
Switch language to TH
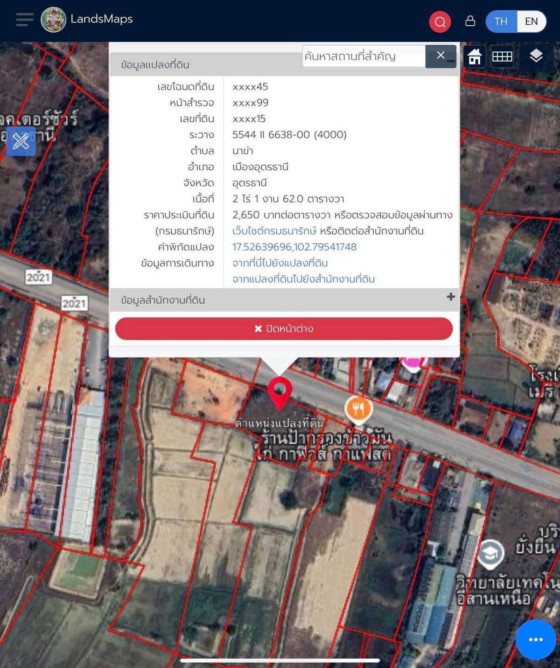point(501,21)
